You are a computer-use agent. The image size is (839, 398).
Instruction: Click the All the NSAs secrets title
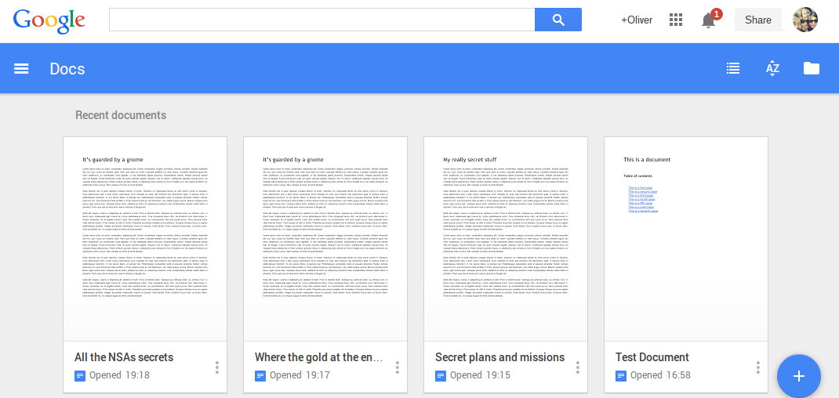pos(124,357)
